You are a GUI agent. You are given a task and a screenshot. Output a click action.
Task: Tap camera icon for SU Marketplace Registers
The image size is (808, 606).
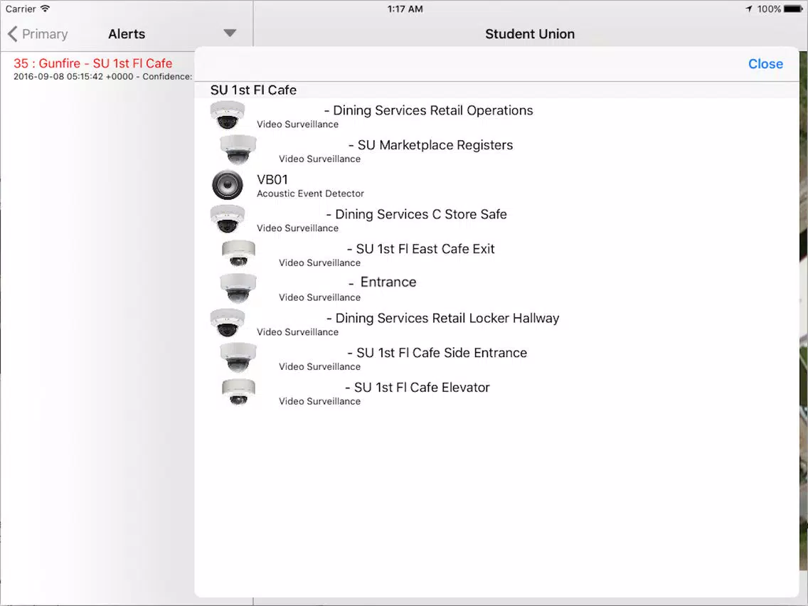(238, 149)
